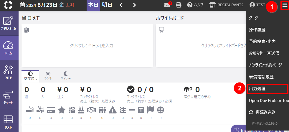Select the all-day (昼夜通し) tab
Viewport: 289px width, 132px height.
coord(30,76)
